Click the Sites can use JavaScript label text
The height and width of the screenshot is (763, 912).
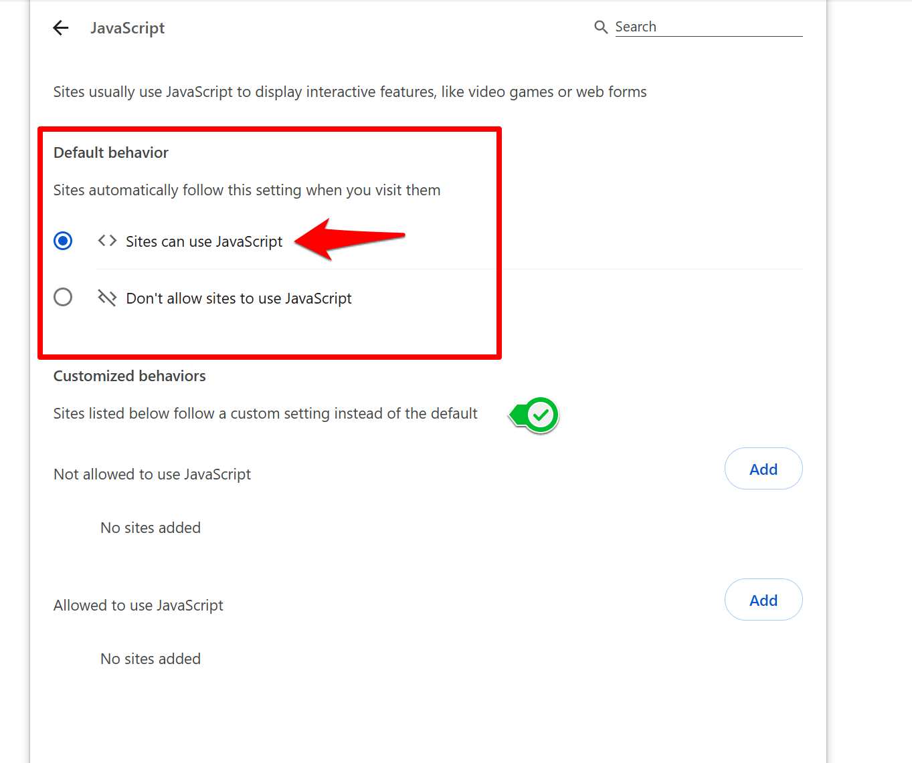point(203,241)
